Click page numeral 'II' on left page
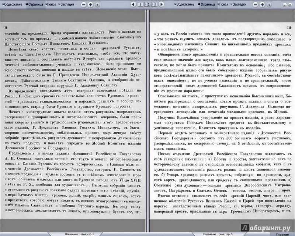The image size is (295, 236). coord(6,28)
